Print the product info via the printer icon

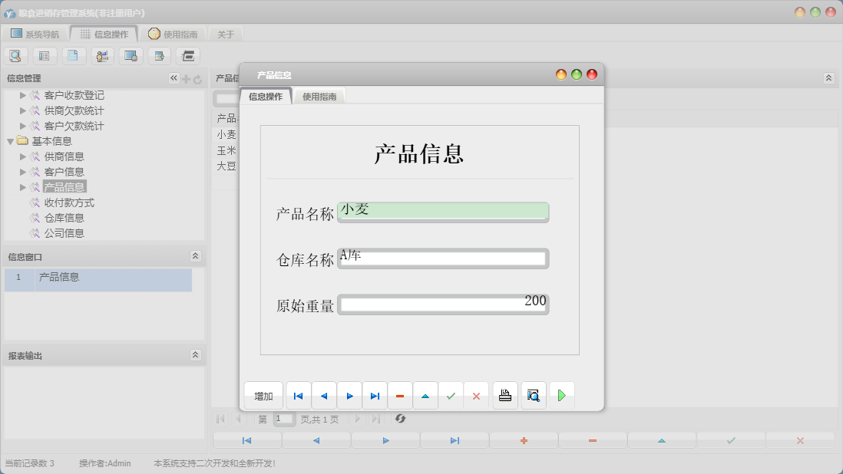click(504, 395)
